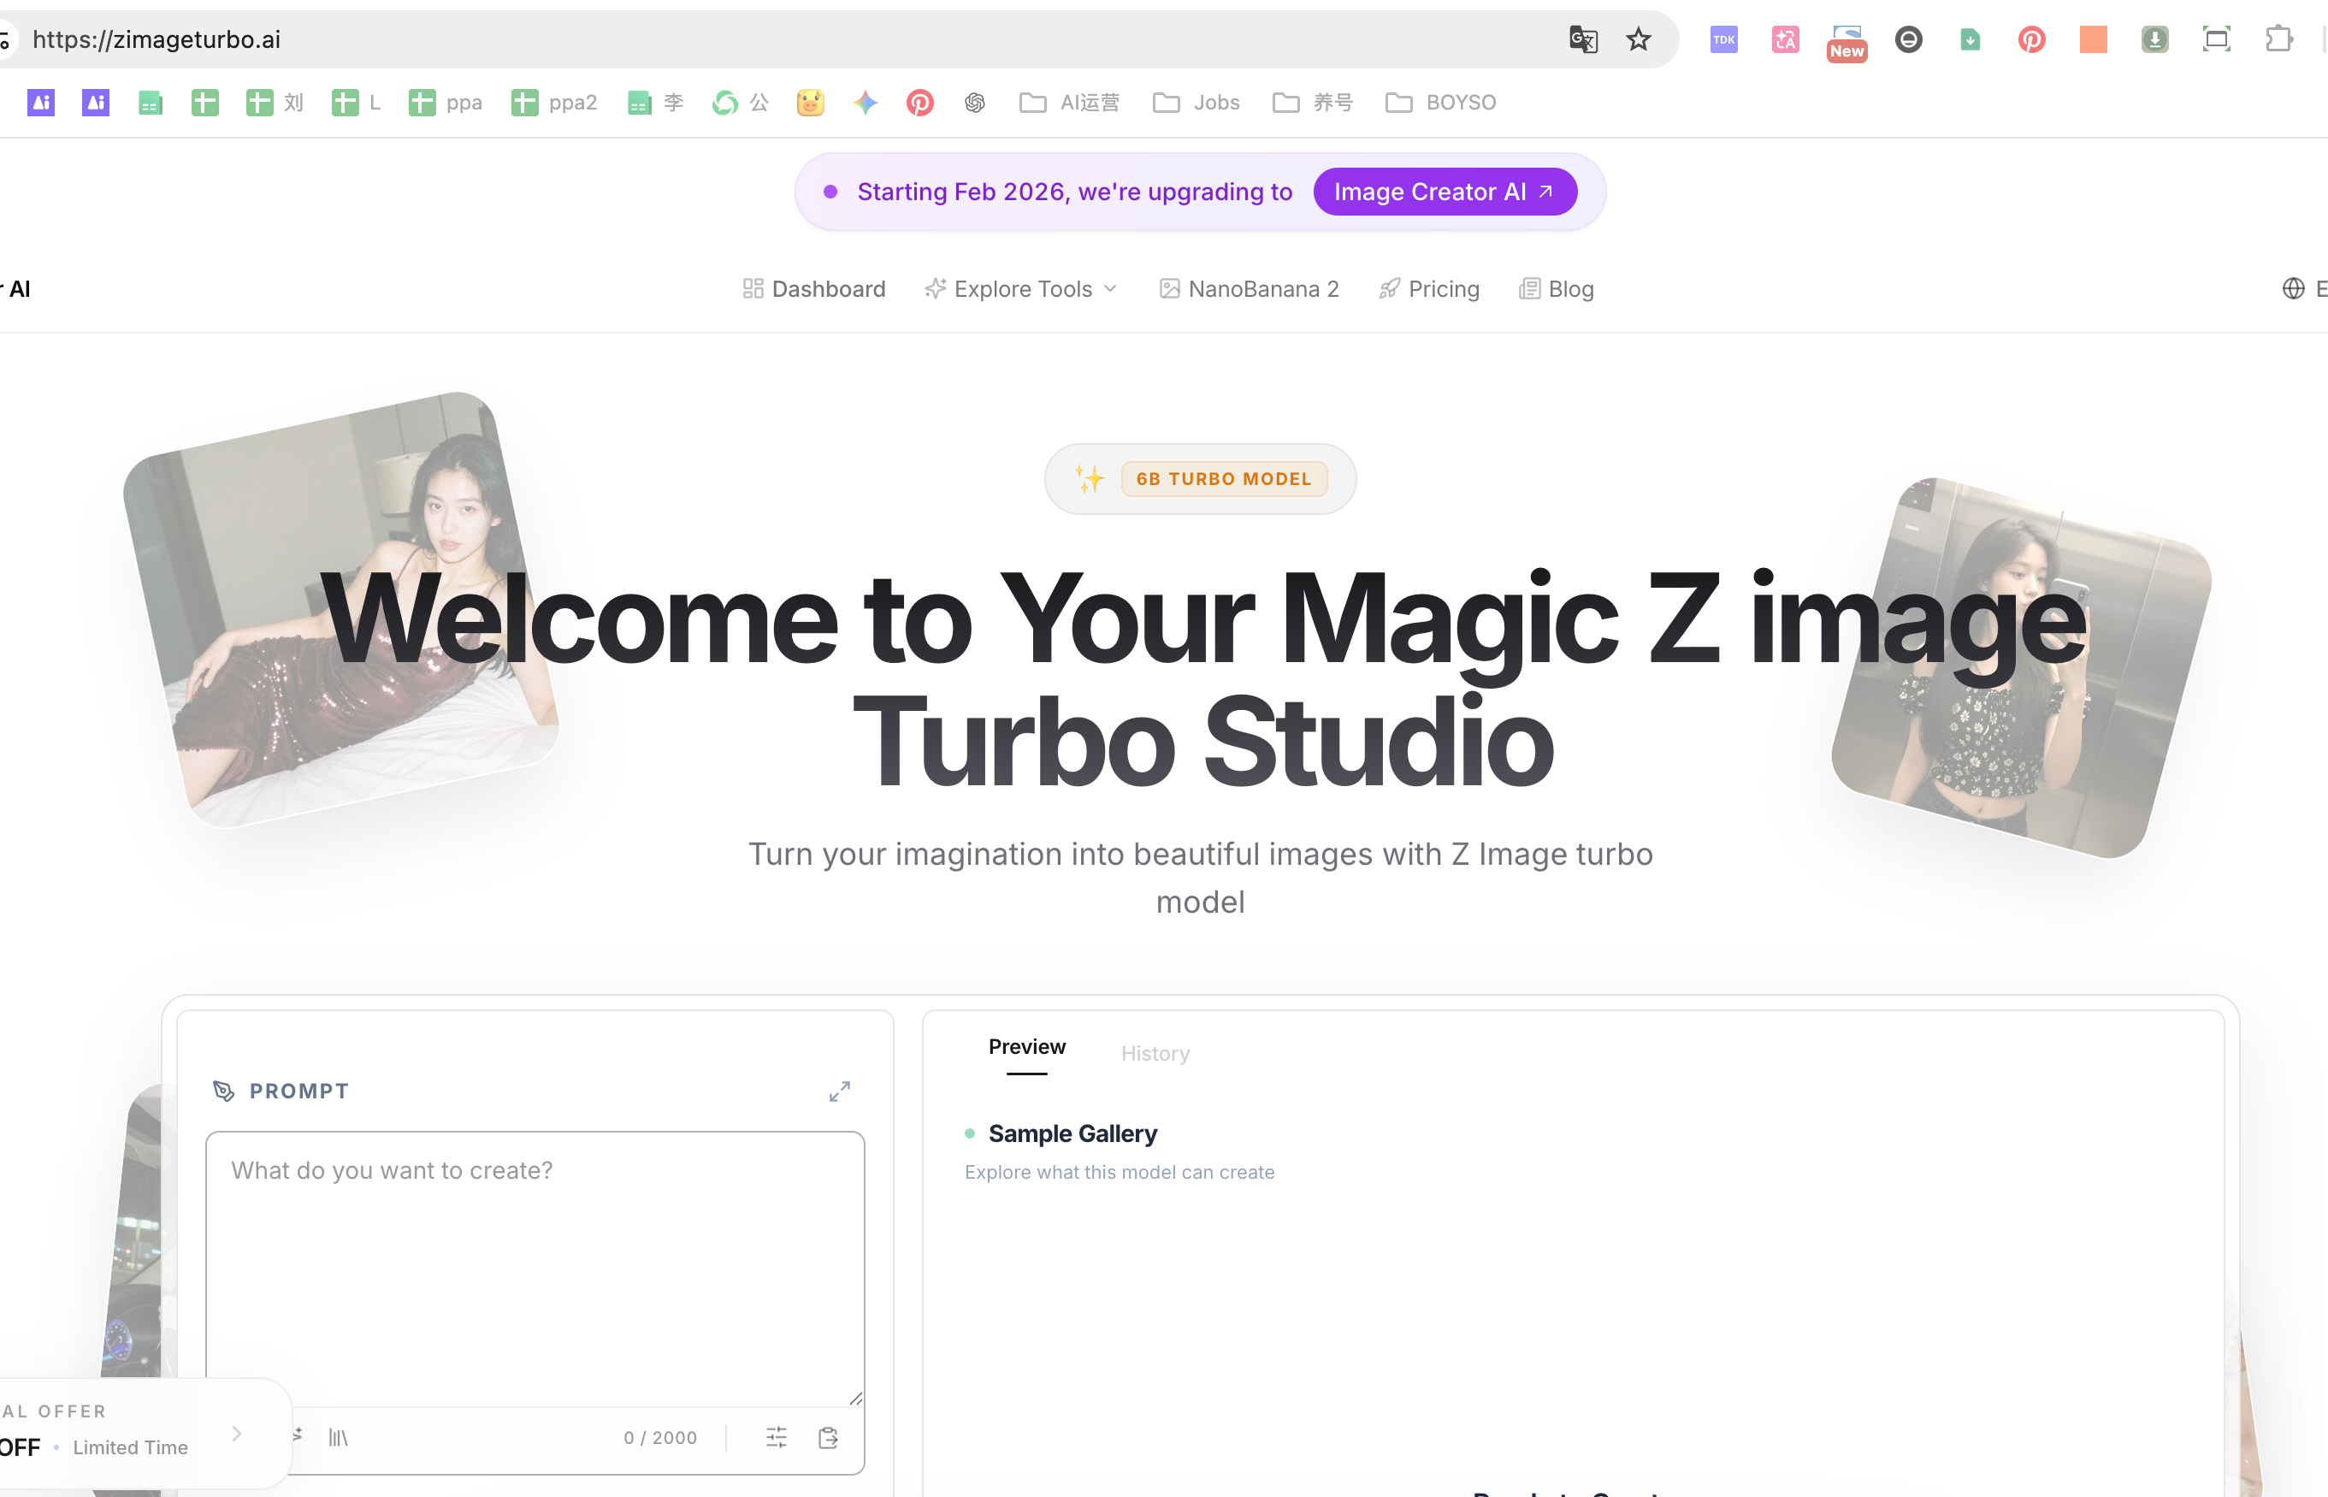The image size is (2328, 1497).
Task: Click the paste-to-prompt clipboard icon
Action: tap(828, 1438)
